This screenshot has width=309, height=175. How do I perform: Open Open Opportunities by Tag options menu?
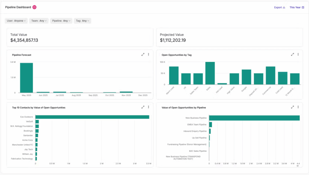(298, 54)
